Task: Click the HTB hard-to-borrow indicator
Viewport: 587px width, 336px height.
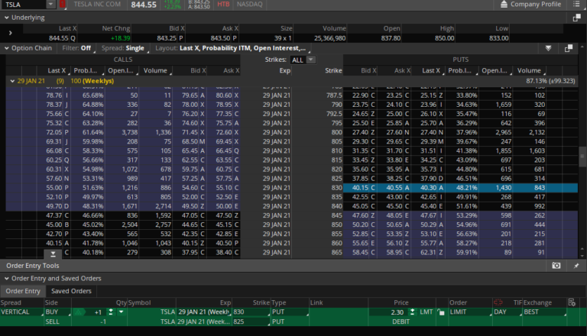Action: [x=223, y=4]
